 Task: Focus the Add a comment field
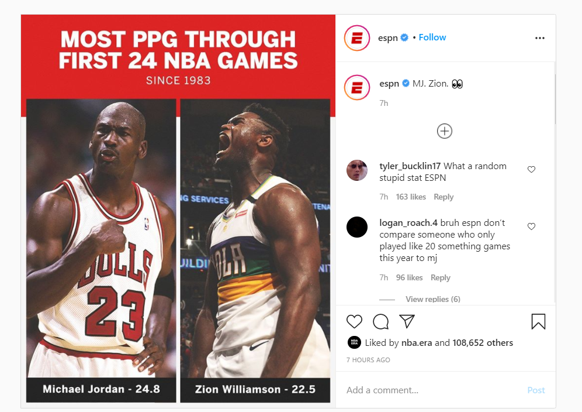432,390
